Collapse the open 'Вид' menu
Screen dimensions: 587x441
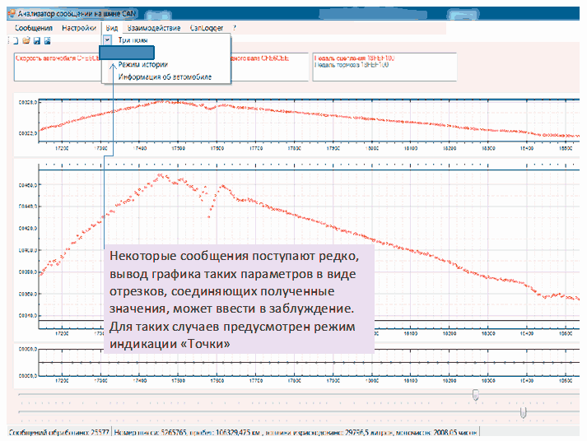pyautogui.click(x=112, y=28)
